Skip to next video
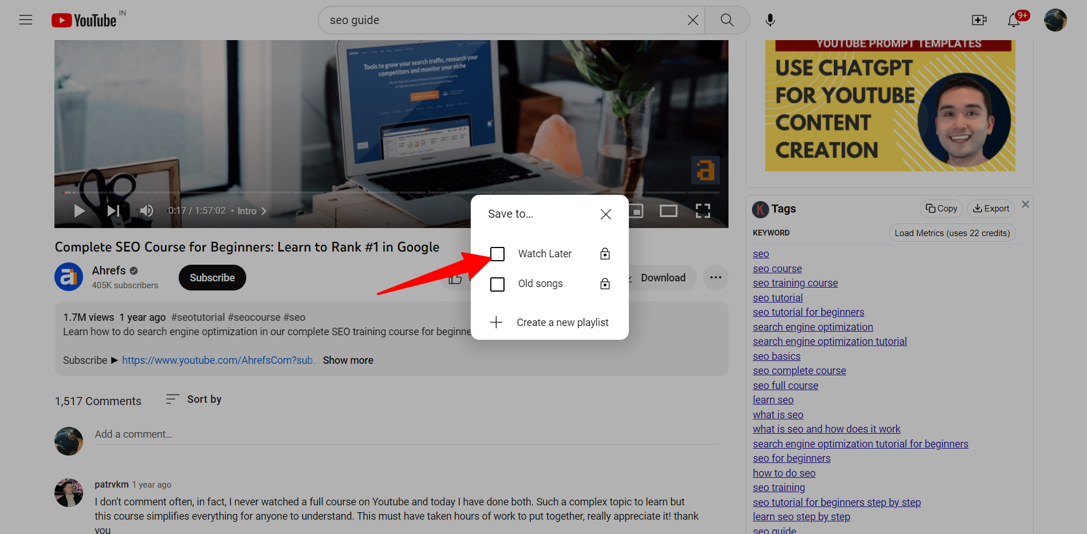1087x534 pixels. coord(113,211)
